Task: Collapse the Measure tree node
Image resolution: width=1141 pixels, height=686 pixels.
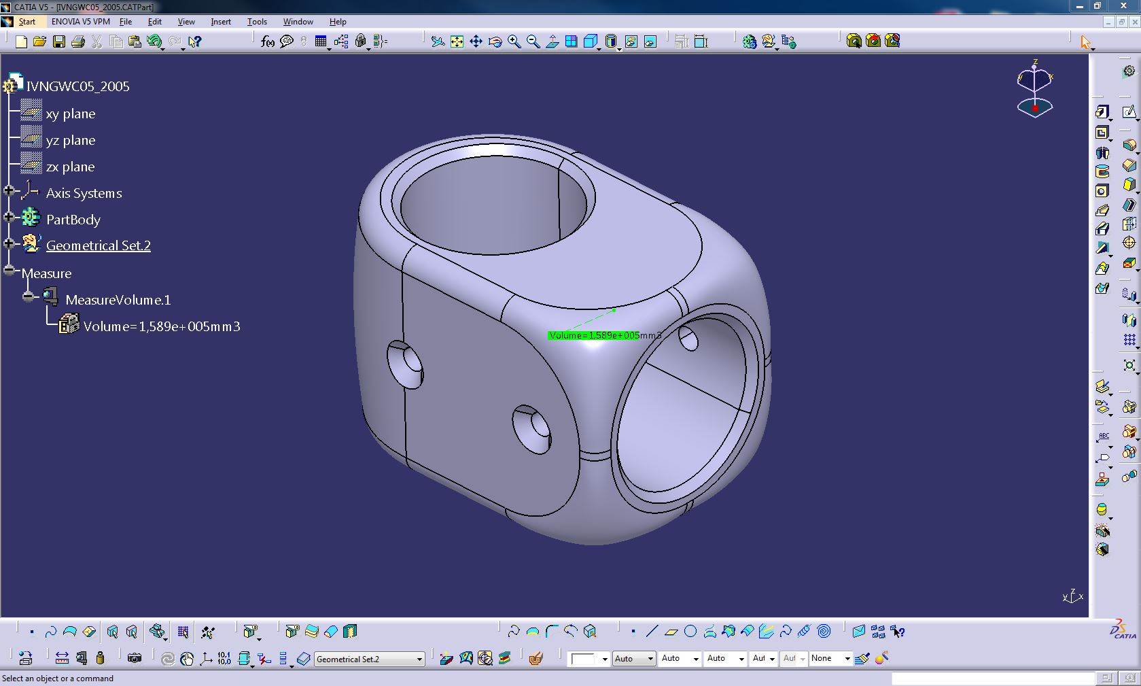Action: pos(9,270)
